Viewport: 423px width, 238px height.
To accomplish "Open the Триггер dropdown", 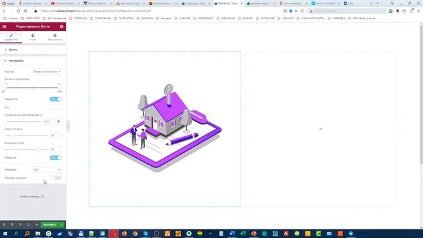I will 47,71.
